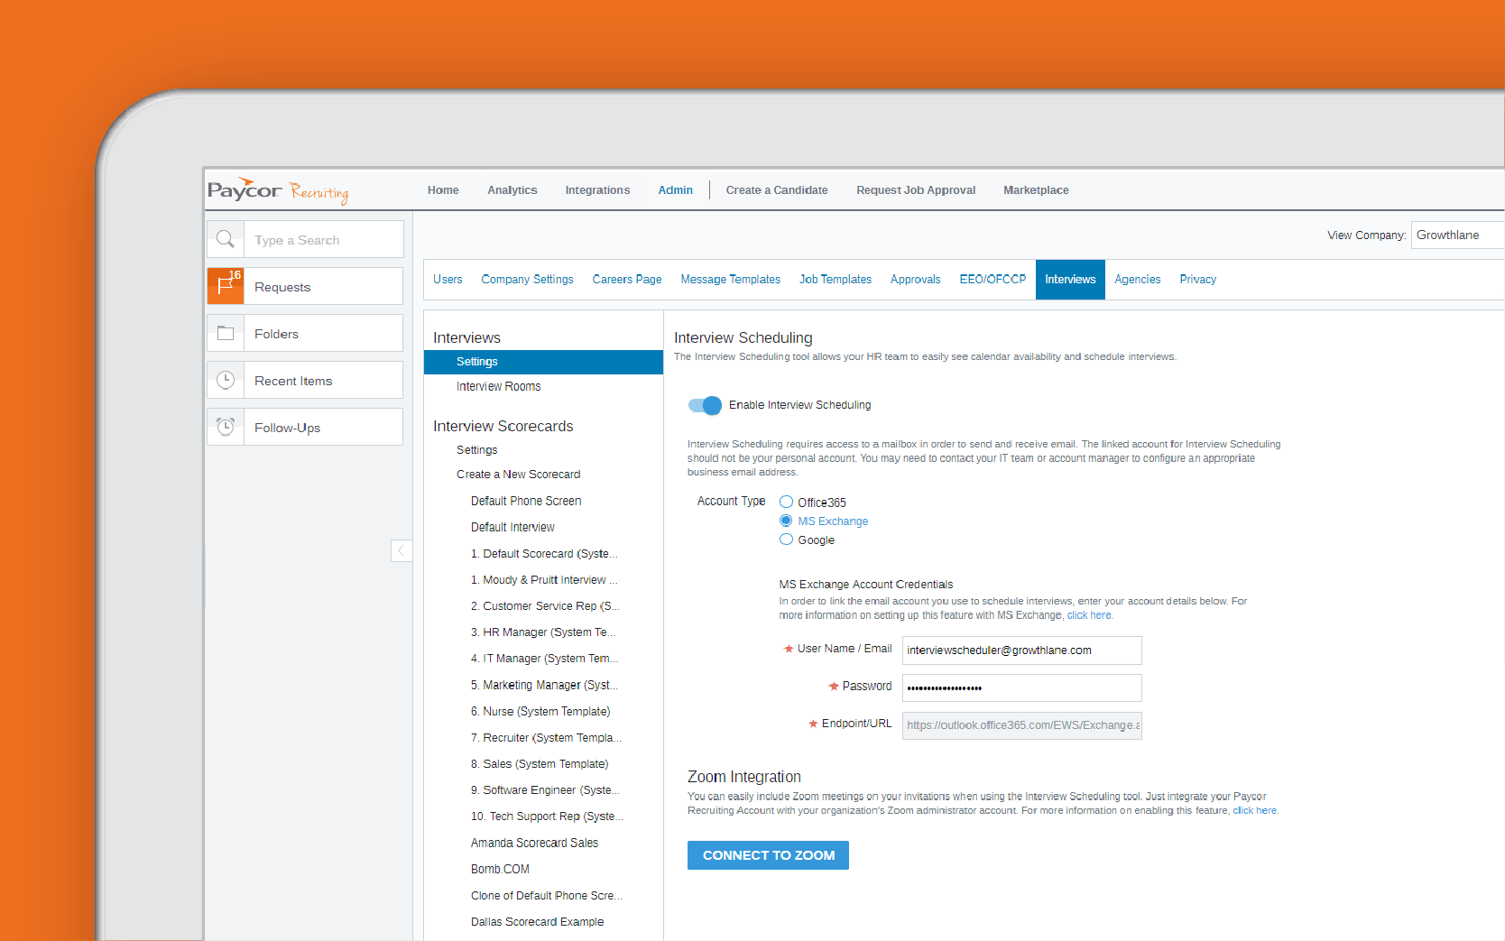
Task: Open 1. Default Scorecard (System) item
Action: pyautogui.click(x=544, y=553)
